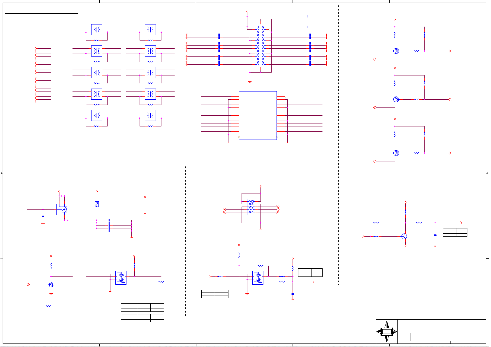491x347 pixels.
Task: Select the ground symbol under the 30-pin connector
Action: point(250,82)
